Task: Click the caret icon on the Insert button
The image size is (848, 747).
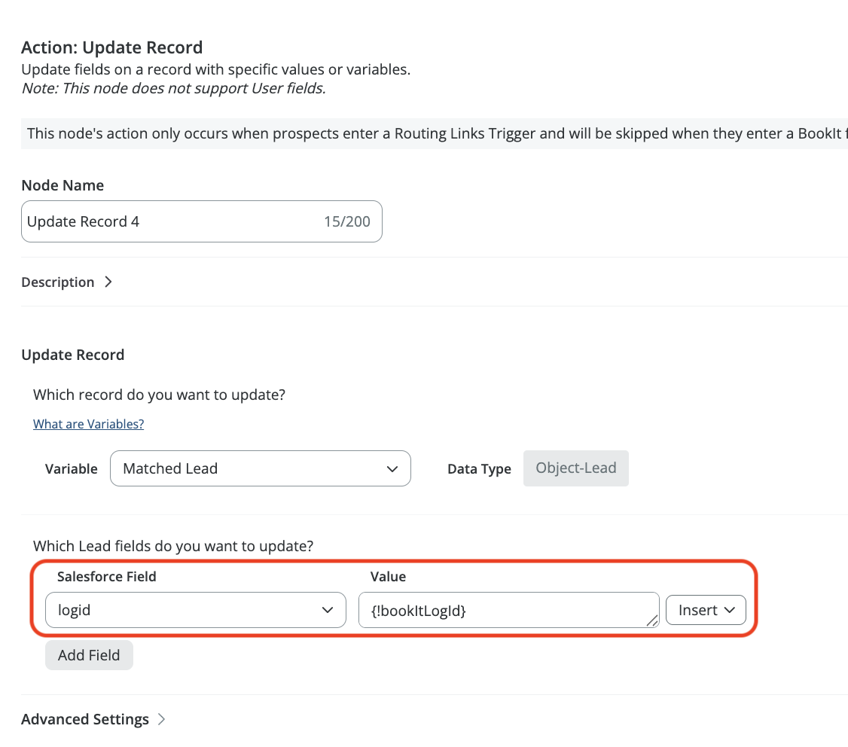Action: pos(729,610)
